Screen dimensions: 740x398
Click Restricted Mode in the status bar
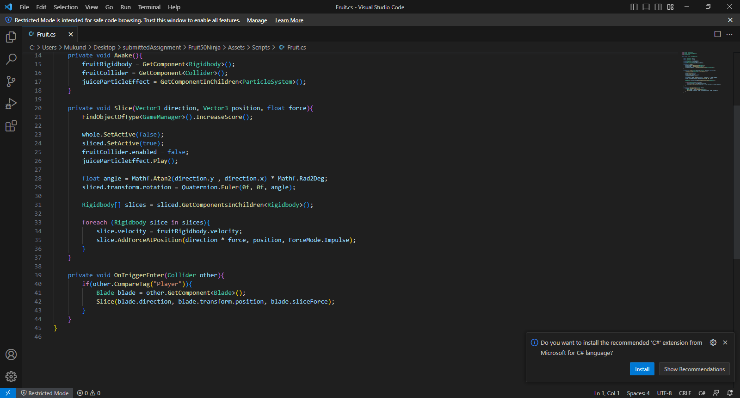[45, 393]
